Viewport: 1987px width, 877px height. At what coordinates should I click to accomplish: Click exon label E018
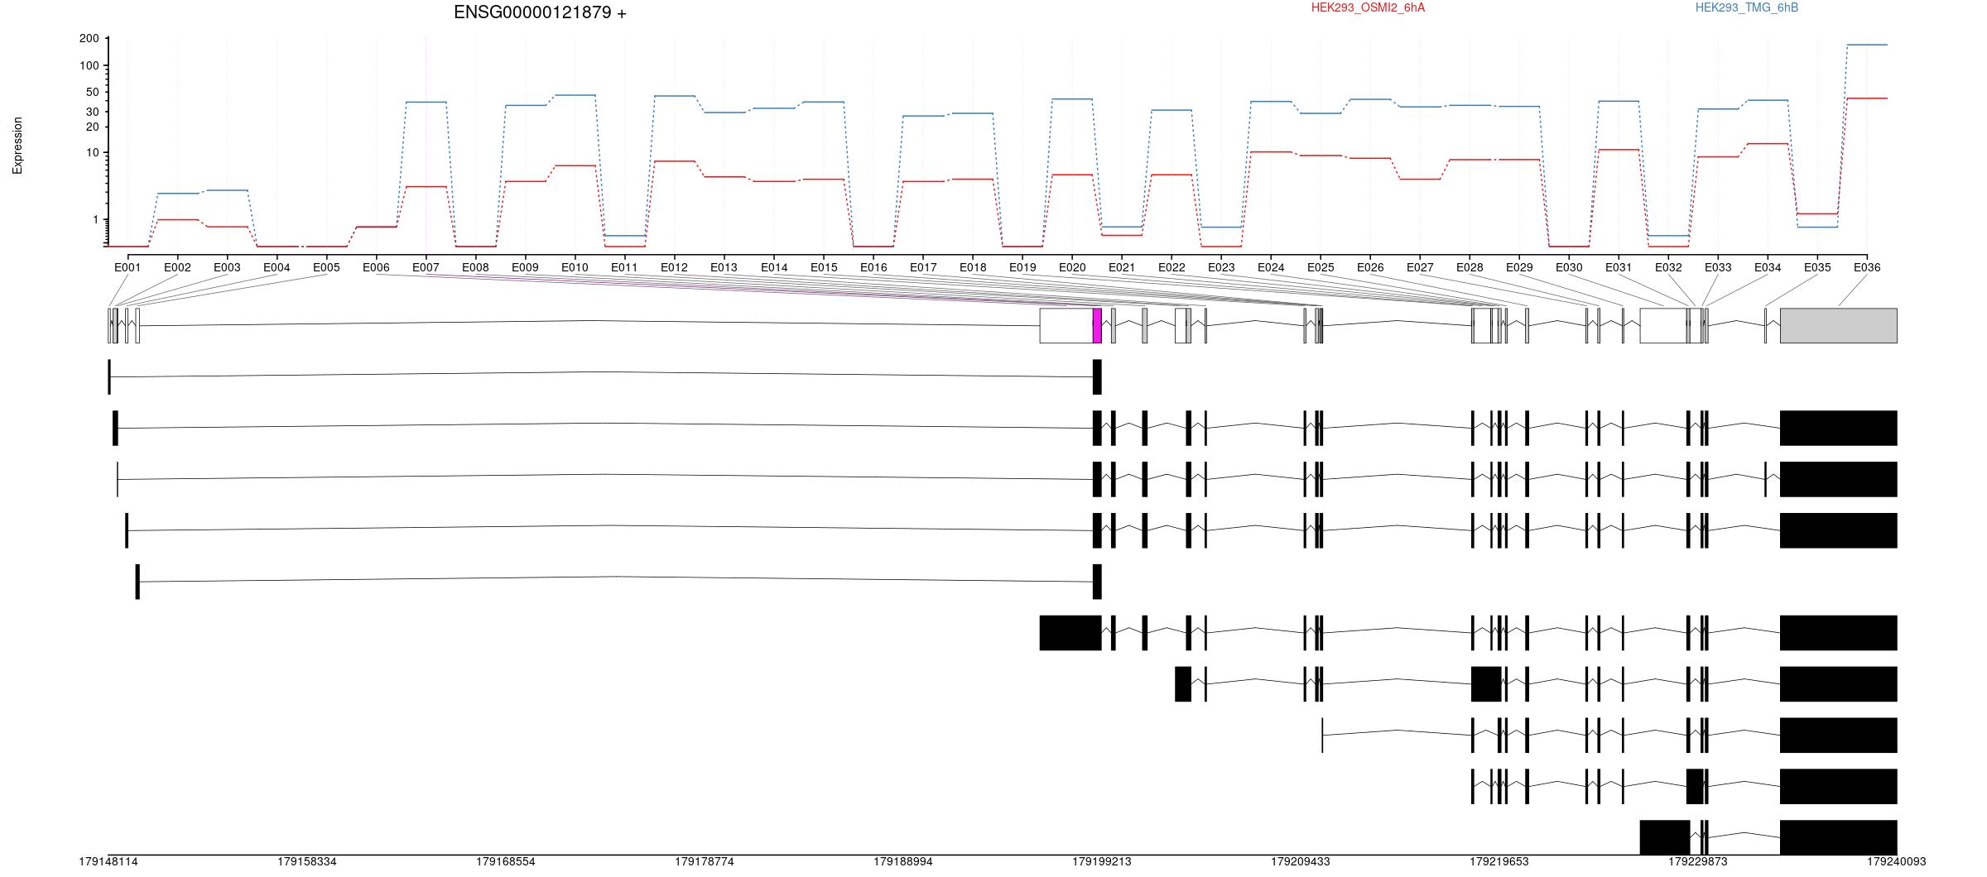pos(973,267)
